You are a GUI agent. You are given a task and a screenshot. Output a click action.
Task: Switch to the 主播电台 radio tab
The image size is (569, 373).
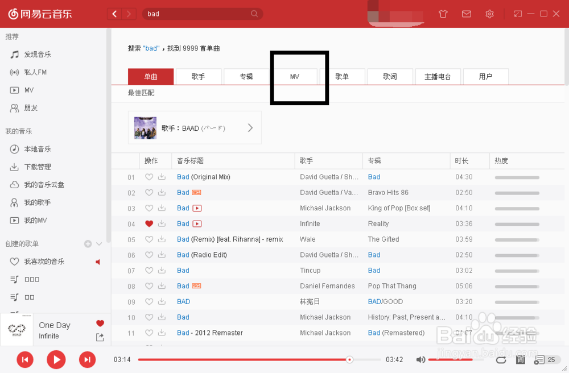click(x=438, y=77)
